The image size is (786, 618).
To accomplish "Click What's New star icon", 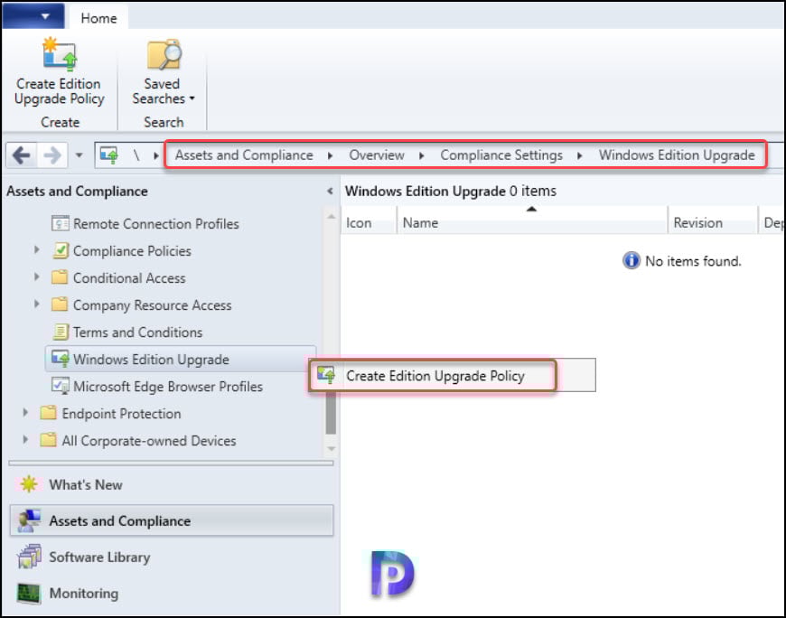I will coord(29,484).
